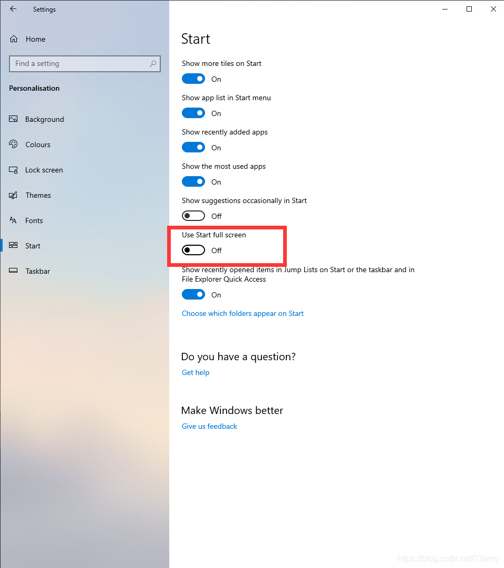Click Give us feedback link
Screen dimensions: 504x568
click(209, 426)
